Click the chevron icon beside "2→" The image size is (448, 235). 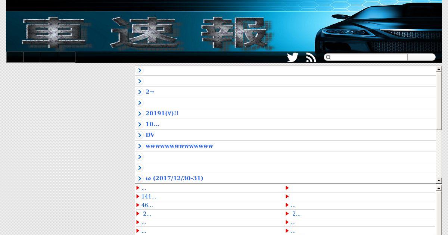click(140, 92)
